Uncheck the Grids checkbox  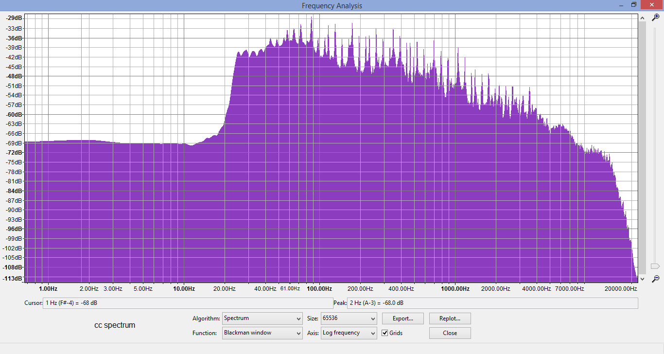(385, 333)
